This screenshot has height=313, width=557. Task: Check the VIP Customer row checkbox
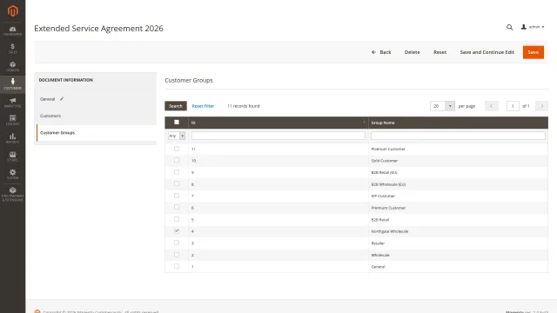pos(177,196)
